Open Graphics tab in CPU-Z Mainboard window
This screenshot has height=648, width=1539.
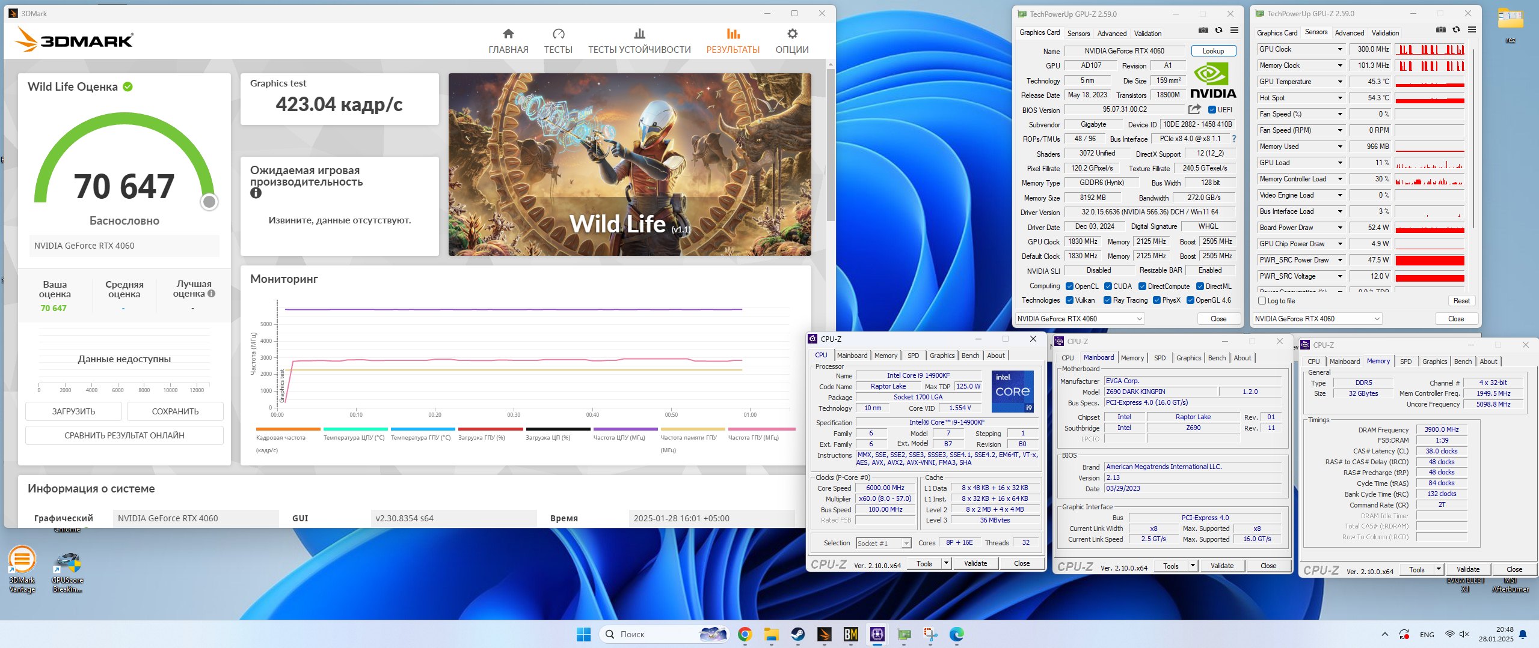point(1188,358)
